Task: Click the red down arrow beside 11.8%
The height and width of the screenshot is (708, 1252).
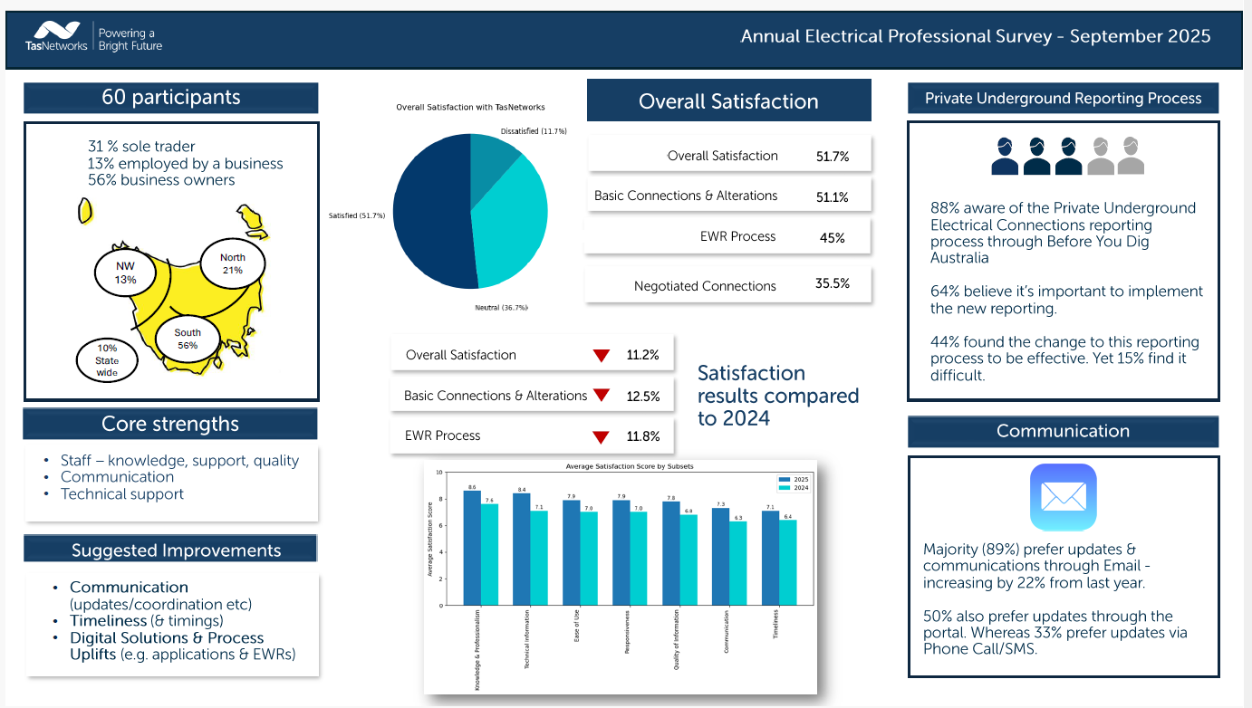Action: [x=601, y=436]
